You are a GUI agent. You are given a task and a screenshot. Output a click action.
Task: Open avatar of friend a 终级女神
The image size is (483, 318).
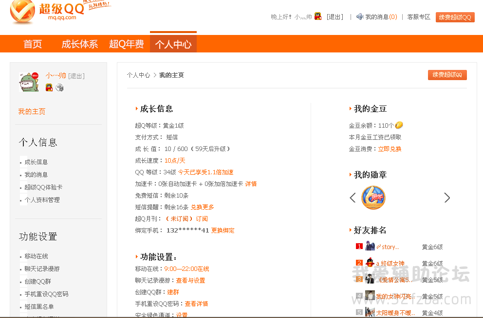370,263
